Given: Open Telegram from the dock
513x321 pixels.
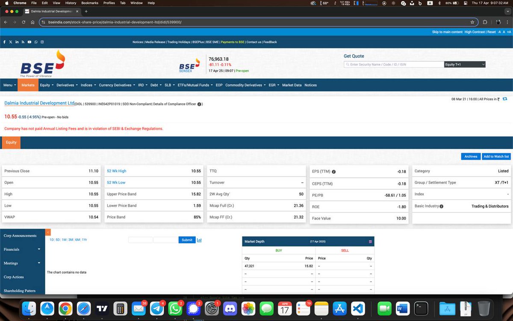Looking at the screenshot, I should (x=157, y=308).
